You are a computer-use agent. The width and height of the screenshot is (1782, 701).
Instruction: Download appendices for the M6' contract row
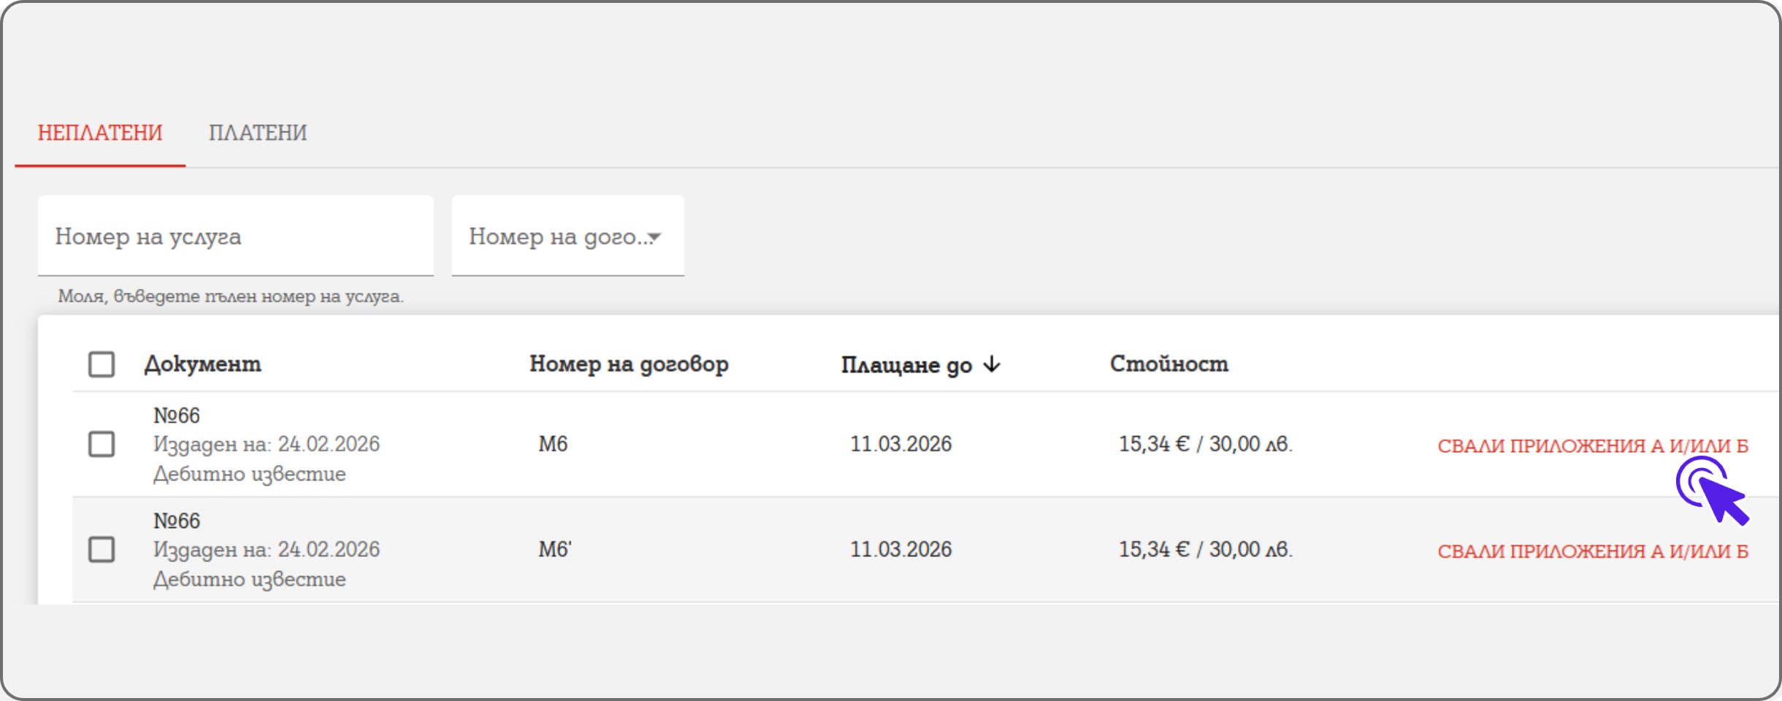click(x=1592, y=551)
